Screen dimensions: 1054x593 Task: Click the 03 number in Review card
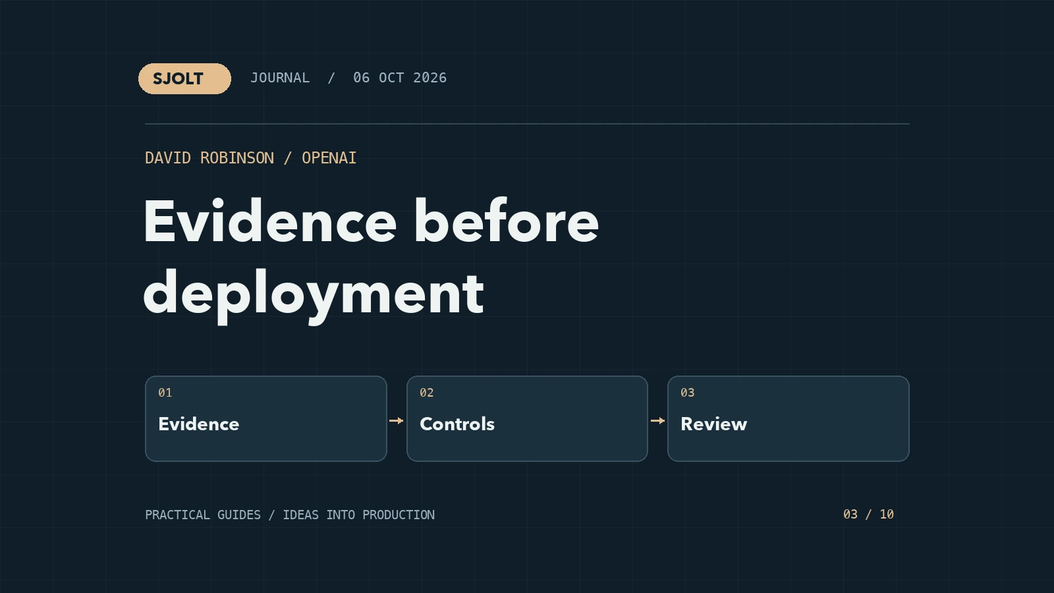(688, 393)
